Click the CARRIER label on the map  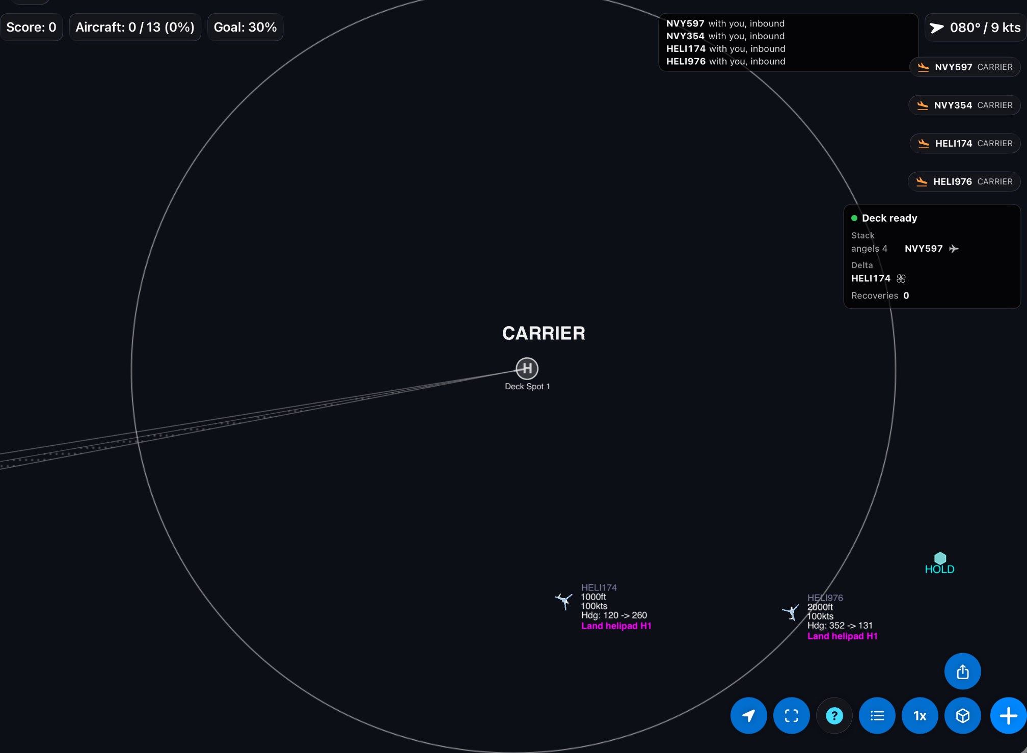click(544, 333)
